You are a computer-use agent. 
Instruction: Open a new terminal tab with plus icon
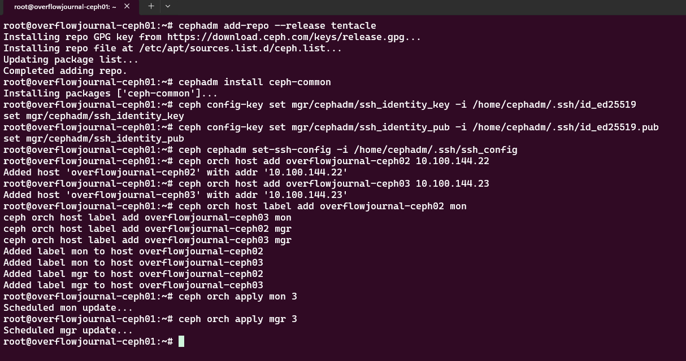click(x=151, y=6)
